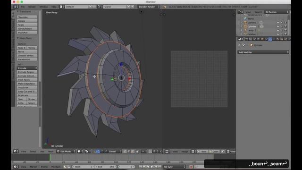Click the 3D view editor type icon
Image resolution: width=302 pixels, height=170 pixels.
coord(16,152)
